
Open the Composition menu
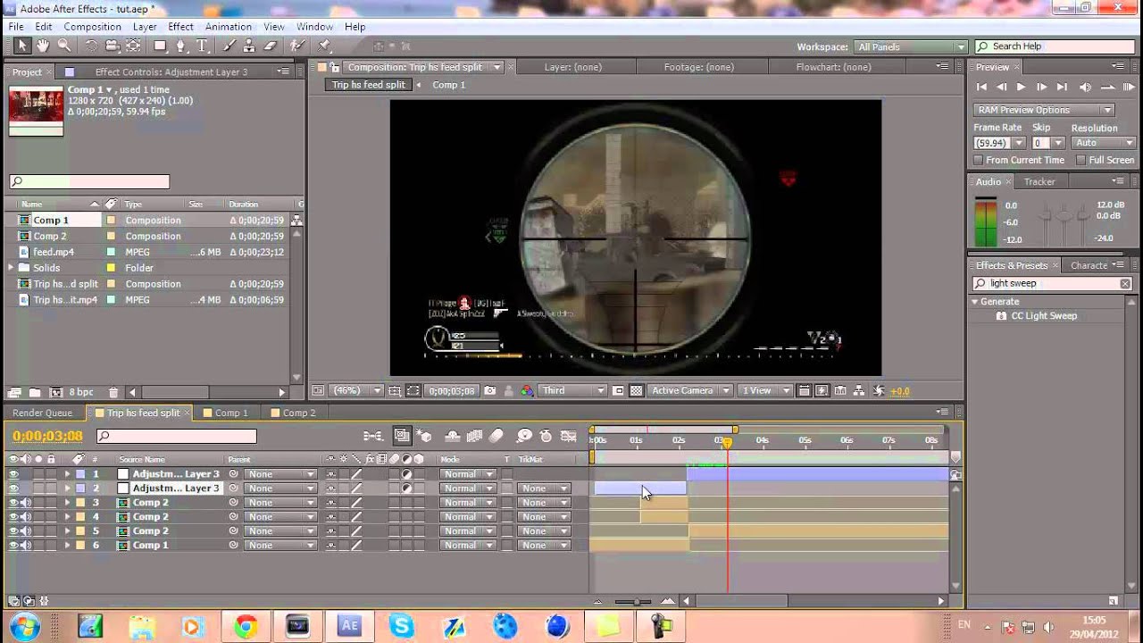(x=92, y=27)
